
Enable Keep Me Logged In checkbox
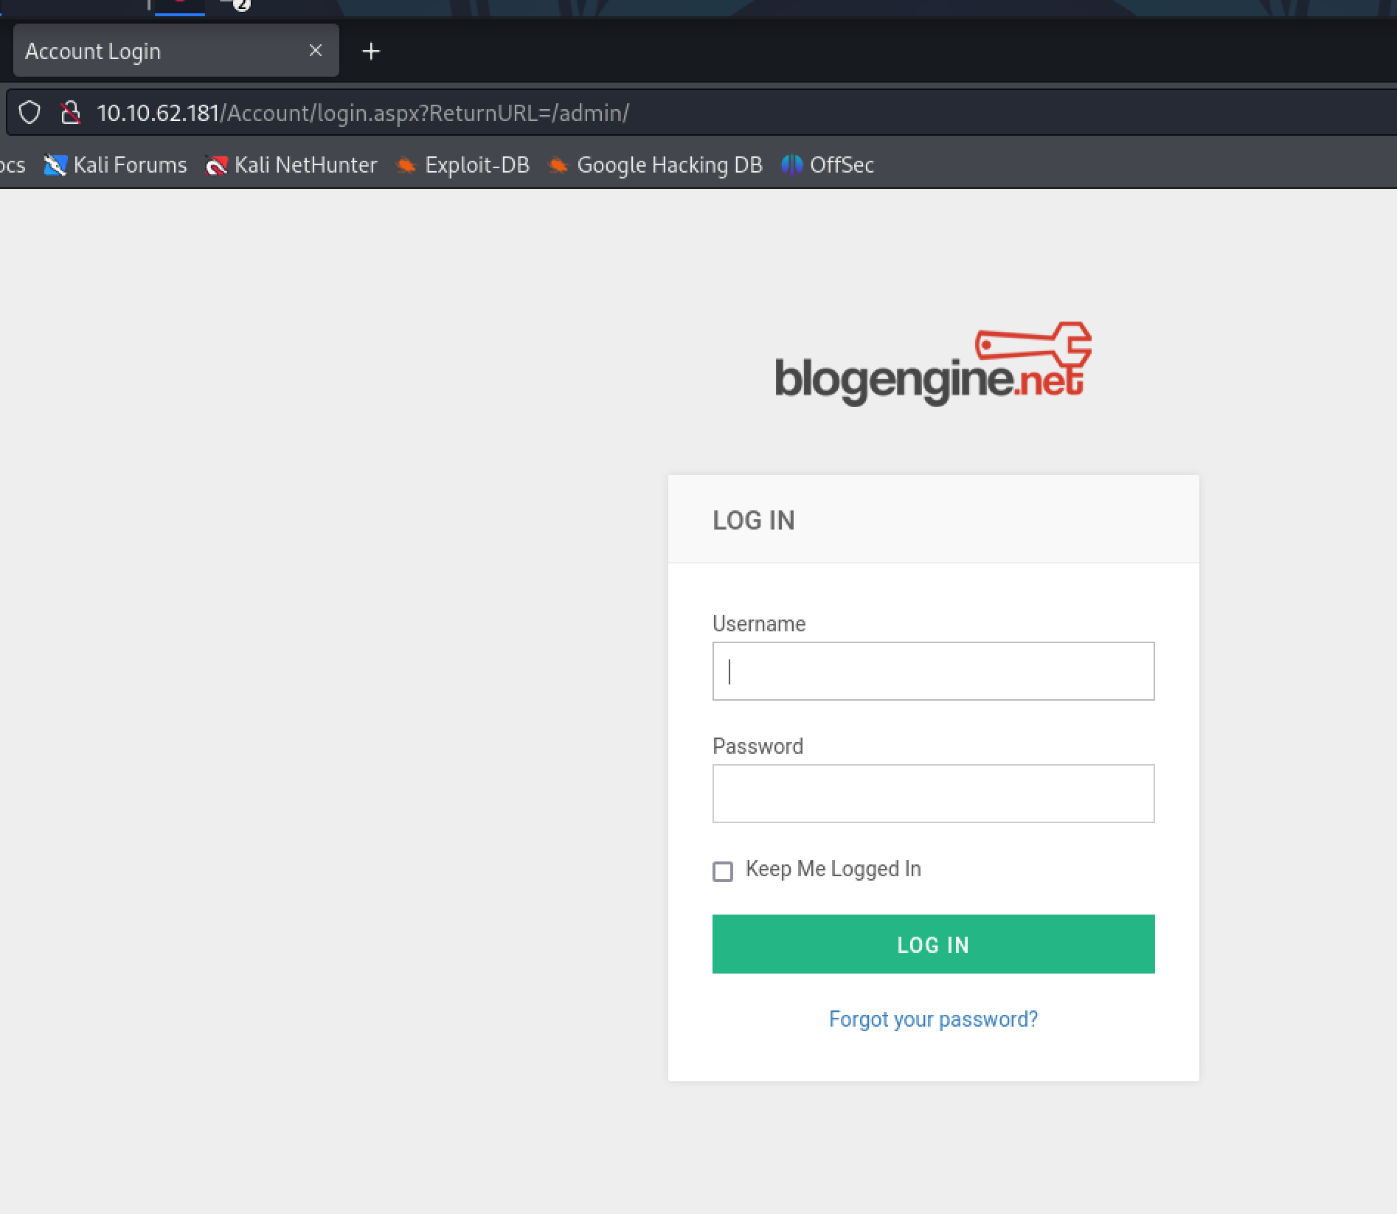click(x=723, y=871)
